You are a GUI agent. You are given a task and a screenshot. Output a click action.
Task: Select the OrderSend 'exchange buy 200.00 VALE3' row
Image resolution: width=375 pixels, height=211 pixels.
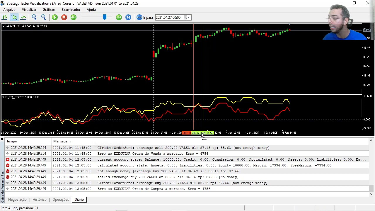(187, 183)
